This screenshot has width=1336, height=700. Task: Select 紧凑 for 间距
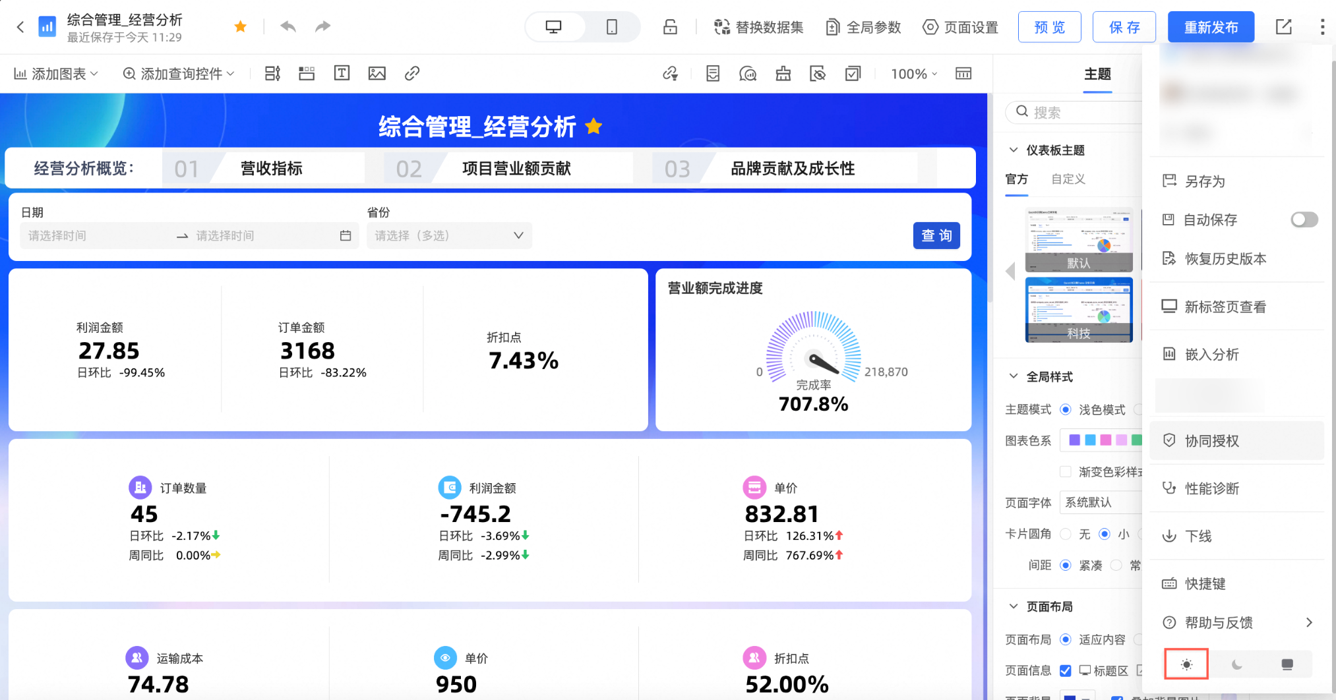pyautogui.click(x=1066, y=566)
